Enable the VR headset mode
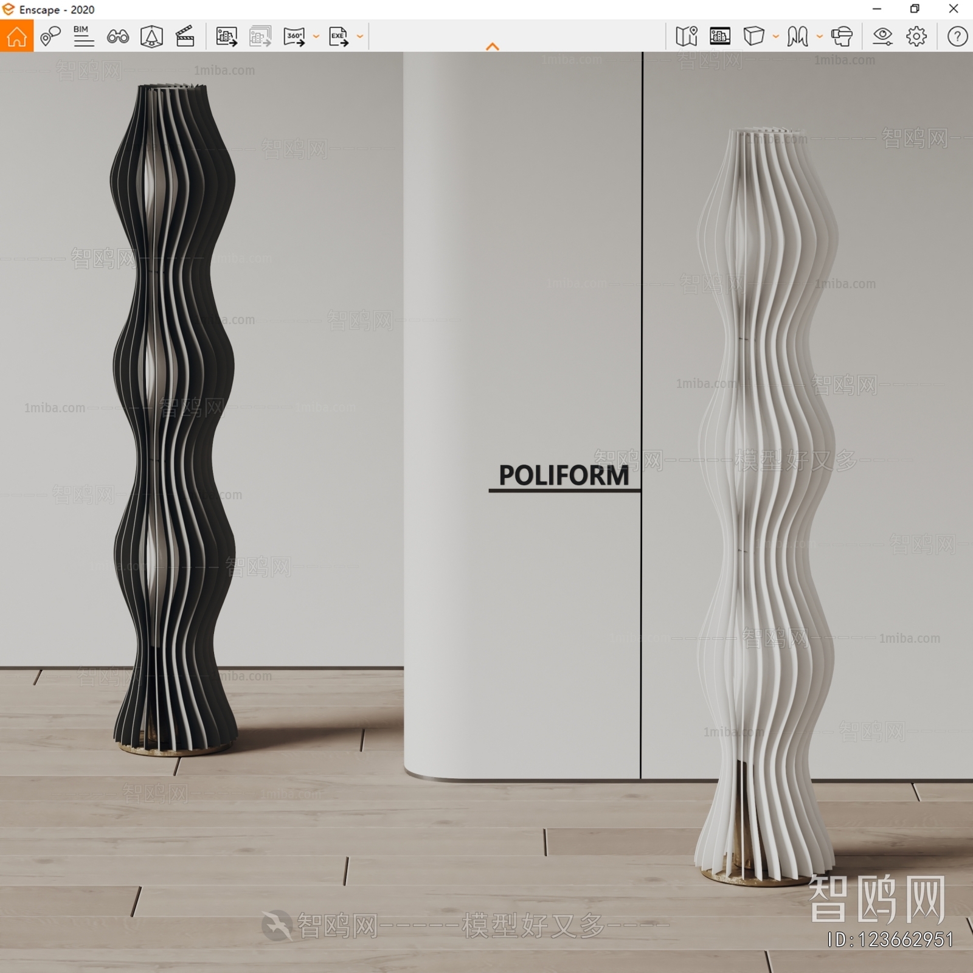This screenshot has height=973, width=973. 842,36
